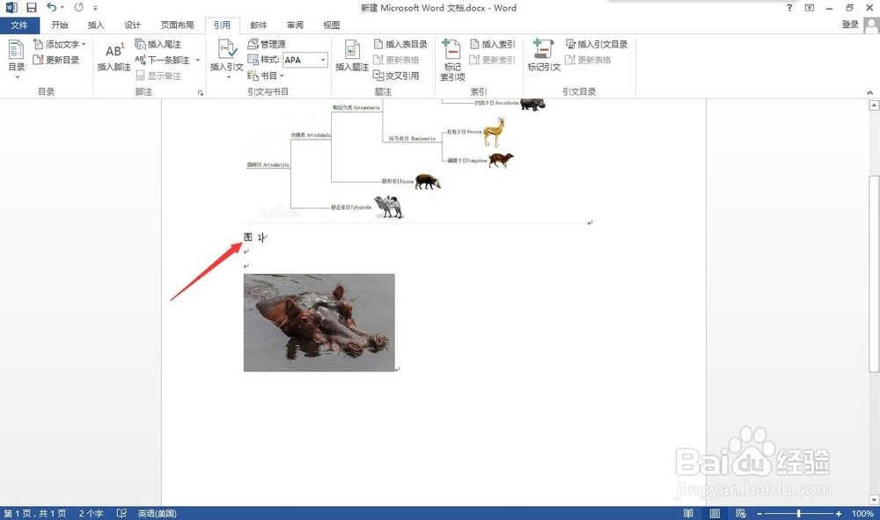This screenshot has width=880, height=520.
Task: Open Ribbon Display Options icon
Action: [810, 8]
